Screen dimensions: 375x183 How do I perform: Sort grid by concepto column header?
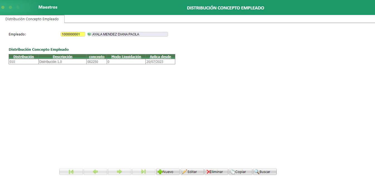point(96,57)
